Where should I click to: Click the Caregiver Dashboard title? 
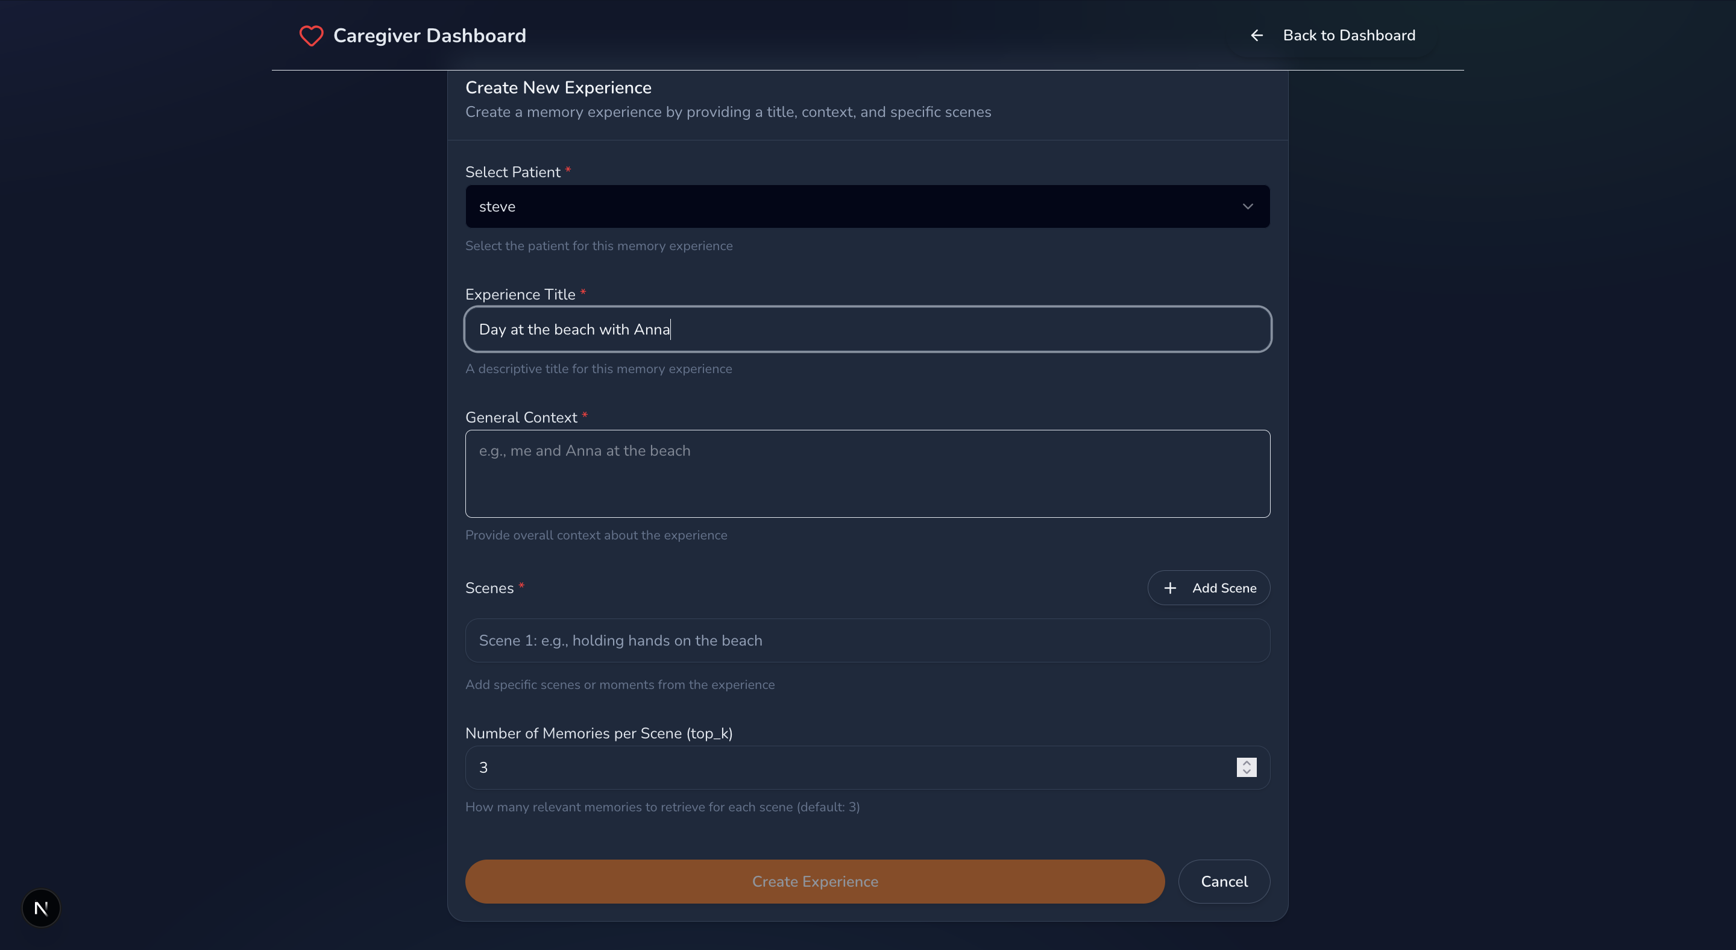429,36
